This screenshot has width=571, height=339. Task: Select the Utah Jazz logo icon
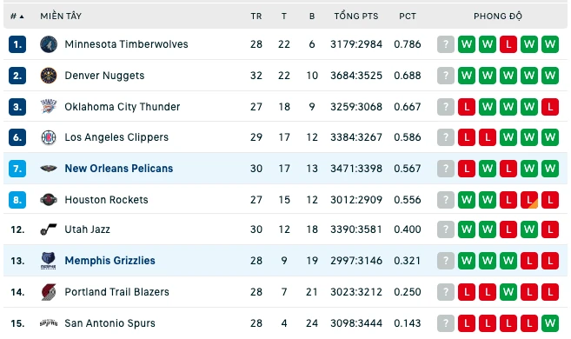coord(49,229)
